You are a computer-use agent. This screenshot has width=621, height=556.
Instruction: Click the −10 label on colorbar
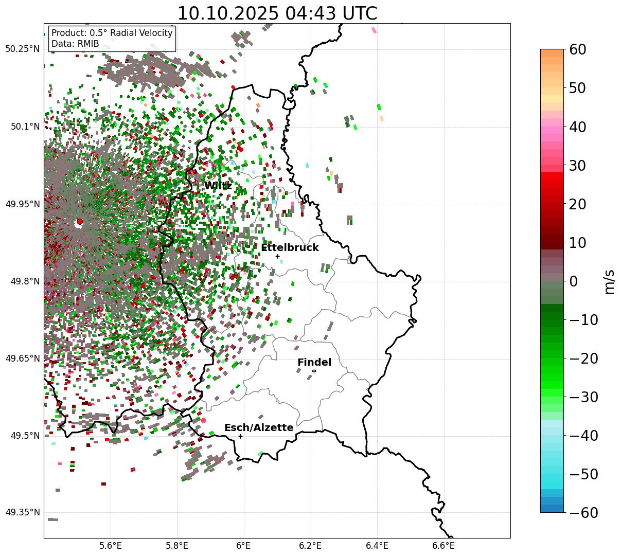(584, 319)
